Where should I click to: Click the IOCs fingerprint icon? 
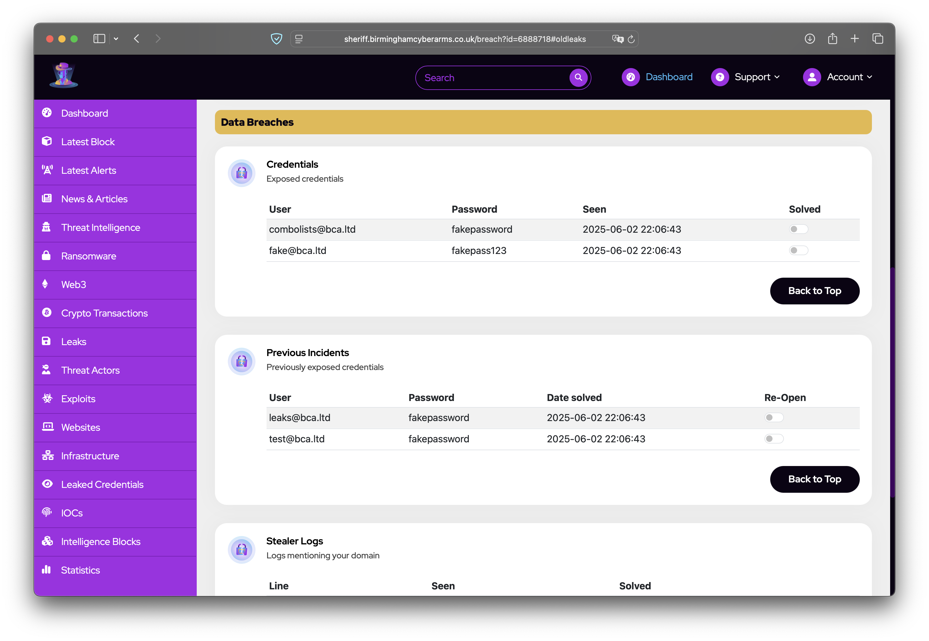coord(47,512)
